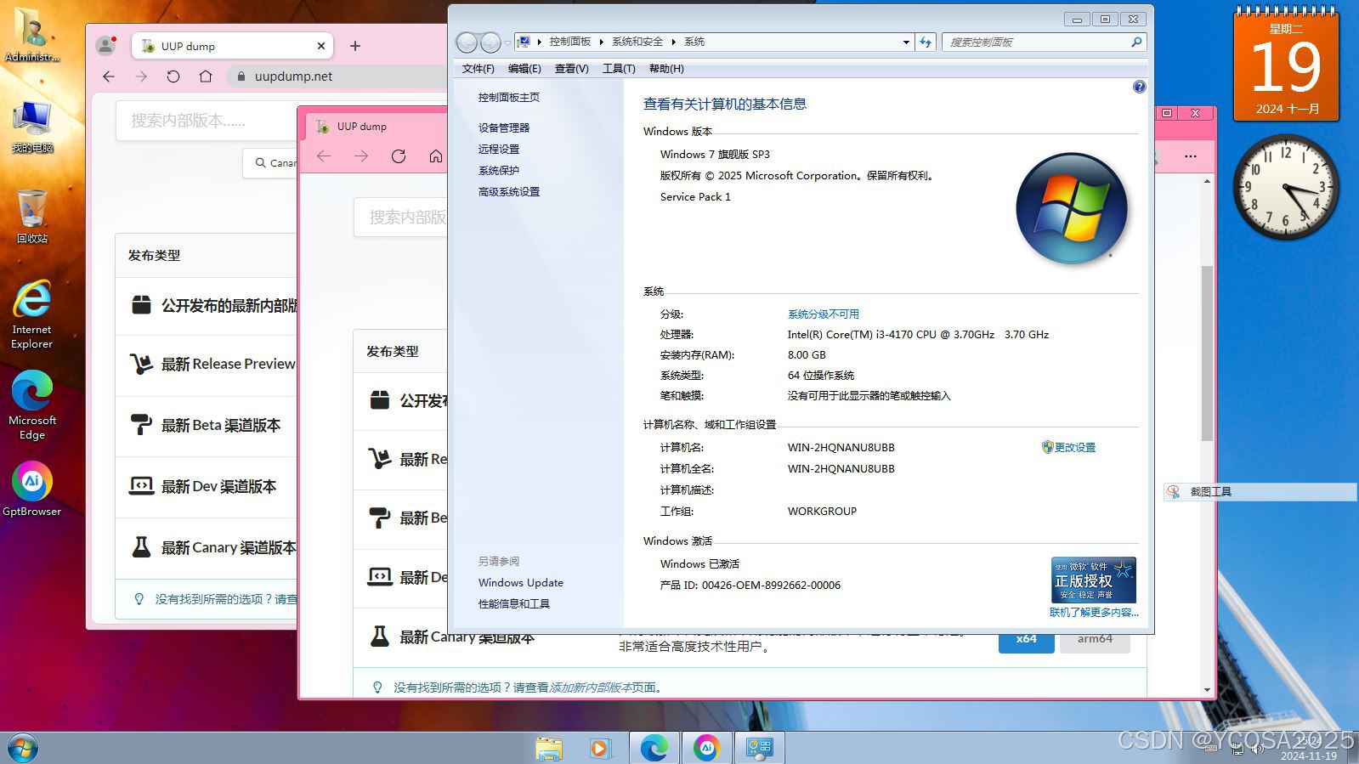Screen dimensions: 1359x764
Task: Expand the address bar history dropdown
Action: coord(906,42)
